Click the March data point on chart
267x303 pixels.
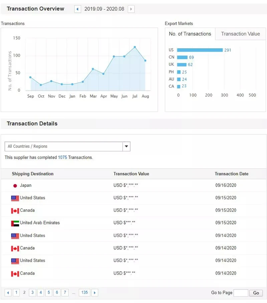(x=93, y=69)
